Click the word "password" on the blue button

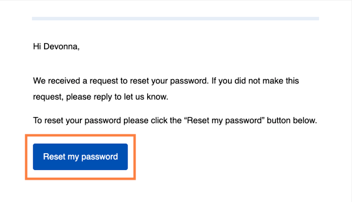(99, 157)
